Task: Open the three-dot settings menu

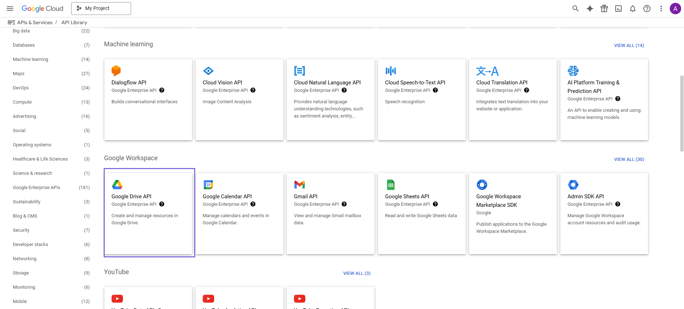Action: (661, 9)
